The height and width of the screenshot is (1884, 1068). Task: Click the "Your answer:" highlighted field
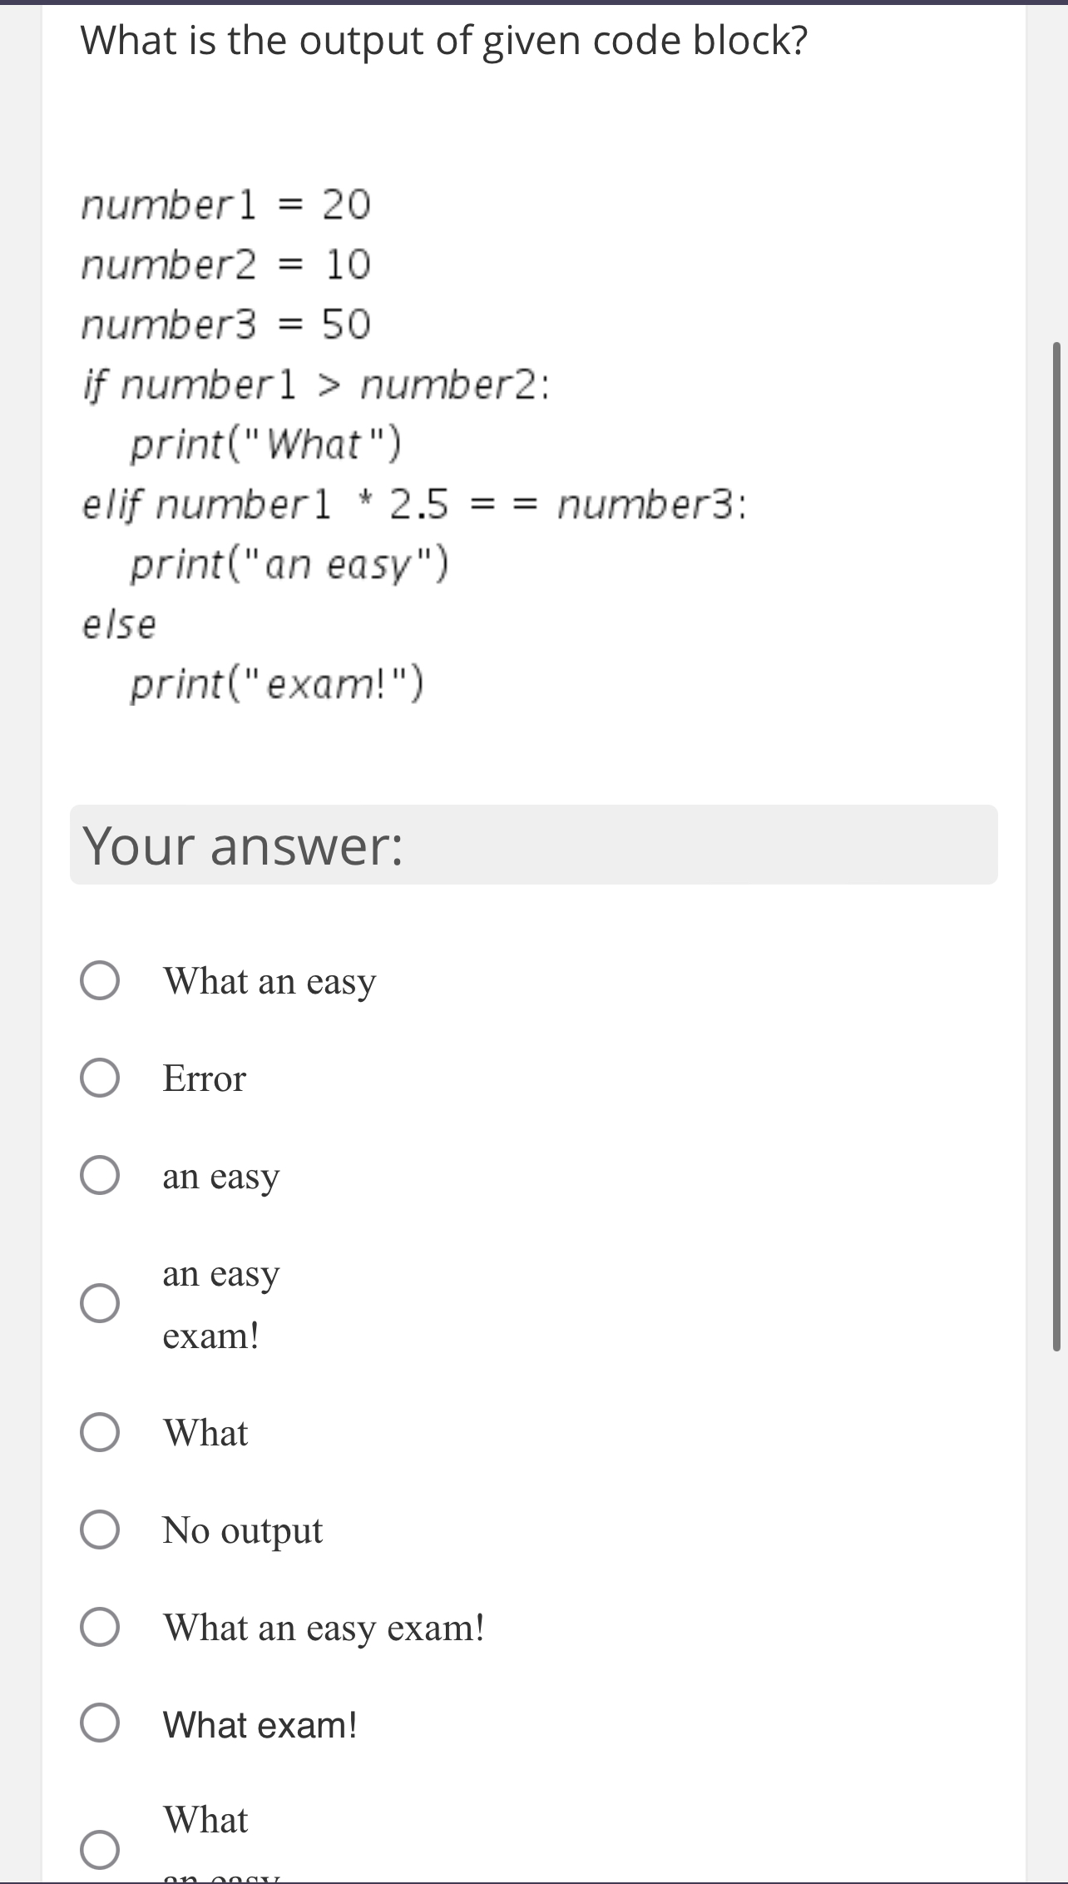pos(532,845)
